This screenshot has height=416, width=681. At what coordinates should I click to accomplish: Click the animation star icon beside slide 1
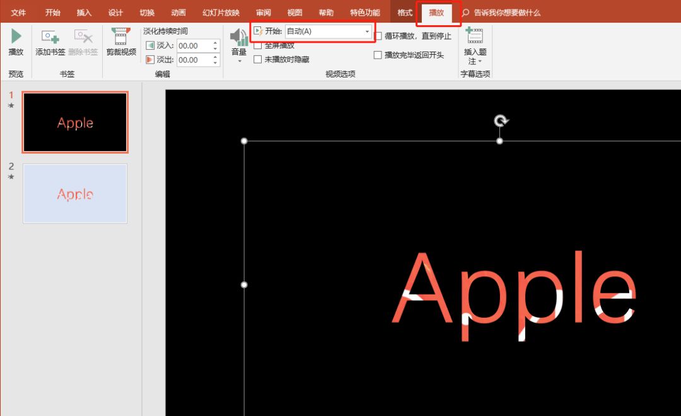tap(11, 105)
